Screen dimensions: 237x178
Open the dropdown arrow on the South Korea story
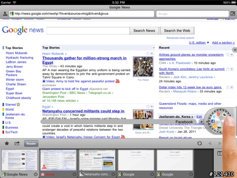click(232, 69)
